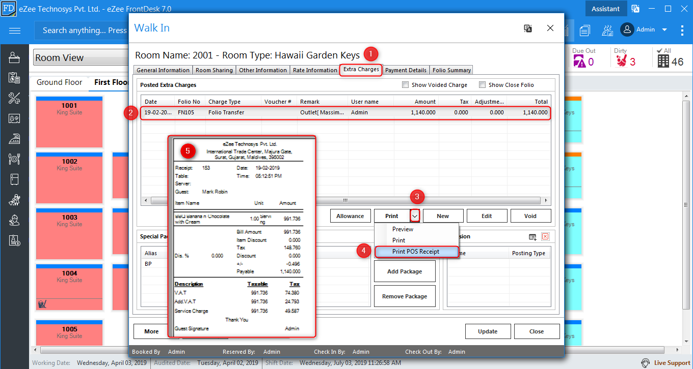Enable Show Voided Charge checkbox
693x369 pixels.
pos(406,85)
